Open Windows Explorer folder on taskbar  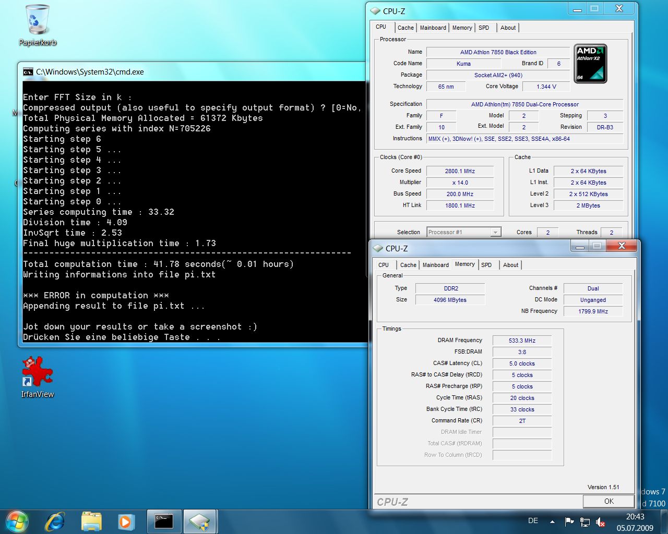tap(91, 521)
